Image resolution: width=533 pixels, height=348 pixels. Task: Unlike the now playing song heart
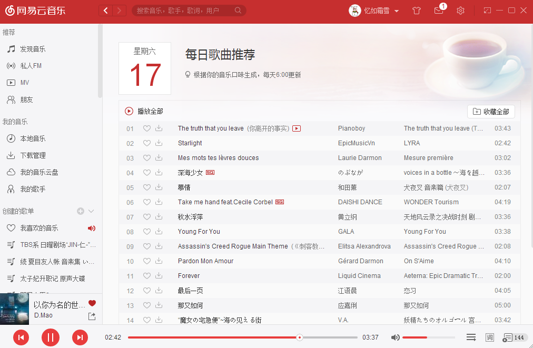92,303
